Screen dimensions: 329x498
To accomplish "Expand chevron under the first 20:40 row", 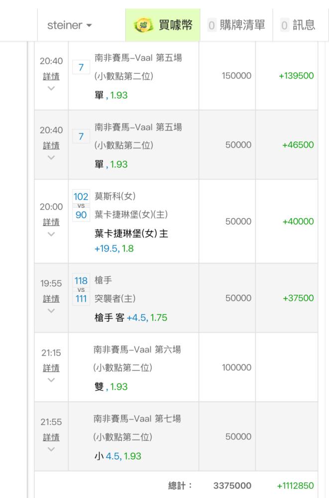I will (51, 88).
